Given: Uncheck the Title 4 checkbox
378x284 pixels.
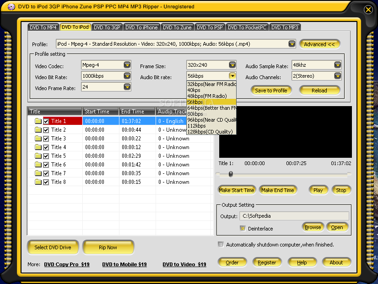Looking at the screenshot, I should [x=46, y=147].
